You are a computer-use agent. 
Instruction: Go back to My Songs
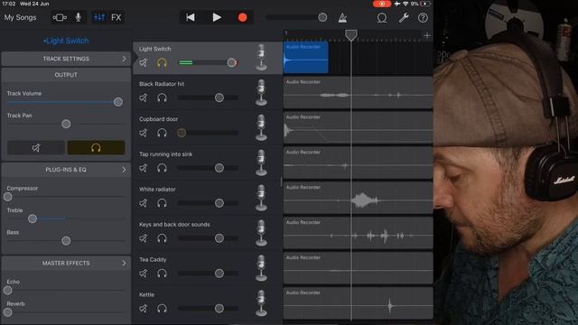click(x=20, y=17)
